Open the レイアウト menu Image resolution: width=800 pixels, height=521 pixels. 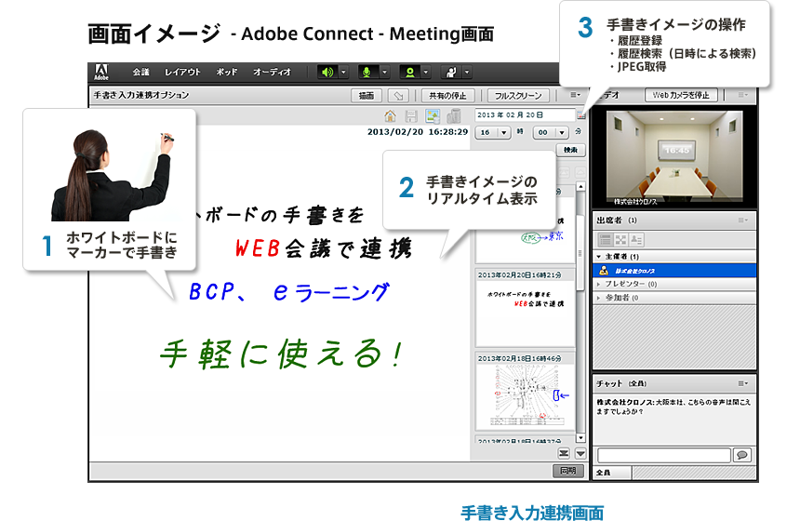pyautogui.click(x=182, y=73)
